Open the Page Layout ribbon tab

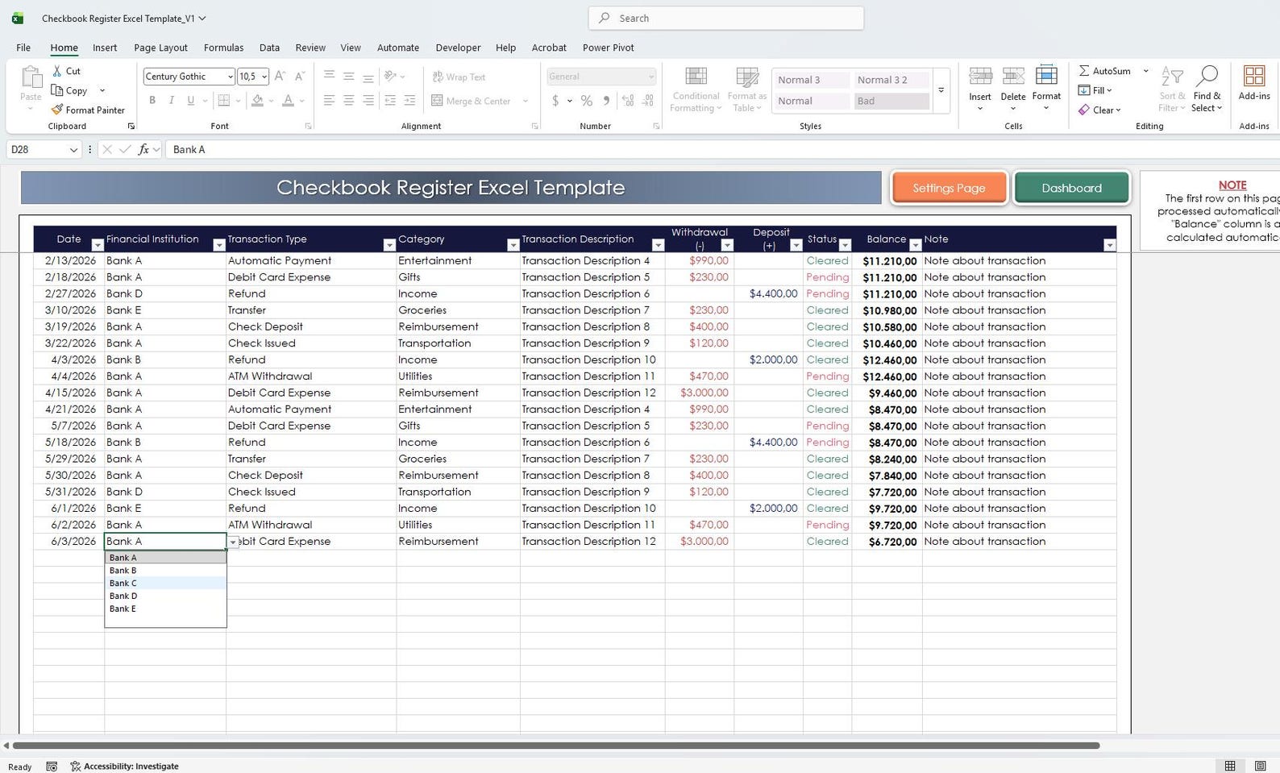click(x=160, y=48)
